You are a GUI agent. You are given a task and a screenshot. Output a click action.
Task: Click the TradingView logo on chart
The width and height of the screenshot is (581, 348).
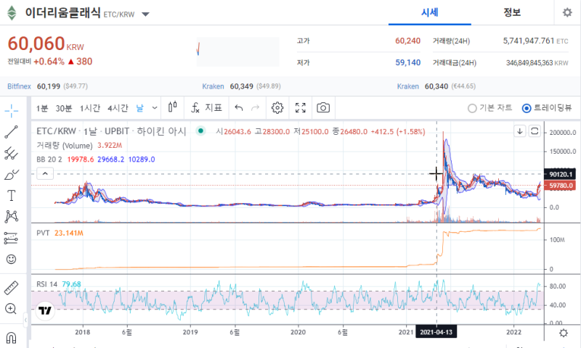pos(45,310)
